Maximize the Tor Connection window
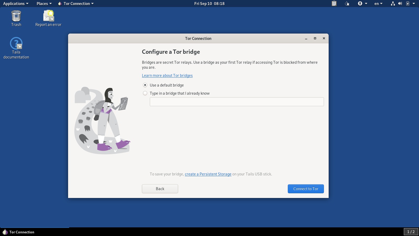Viewport: 419px width, 236px height. click(x=315, y=39)
